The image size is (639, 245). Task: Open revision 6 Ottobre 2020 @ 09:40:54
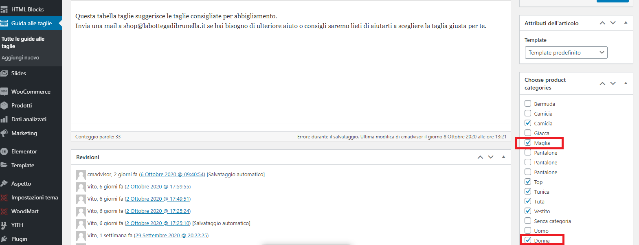point(172,174)
